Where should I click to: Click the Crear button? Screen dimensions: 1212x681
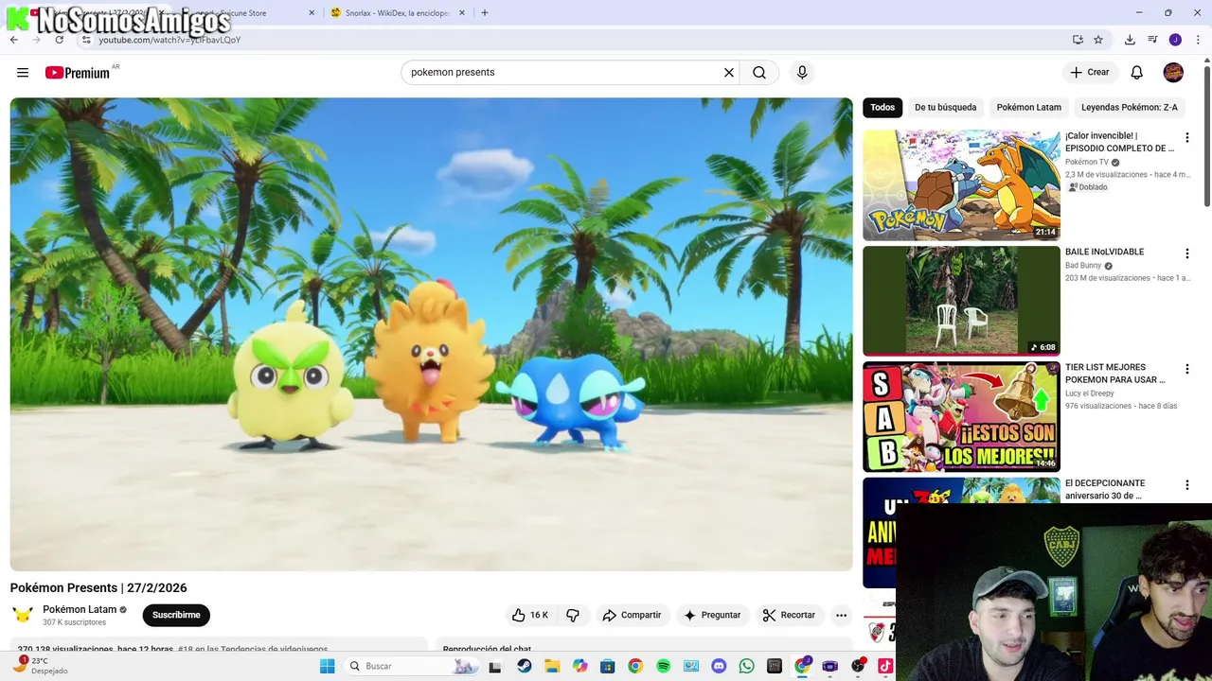click(x=1090, y=72)
